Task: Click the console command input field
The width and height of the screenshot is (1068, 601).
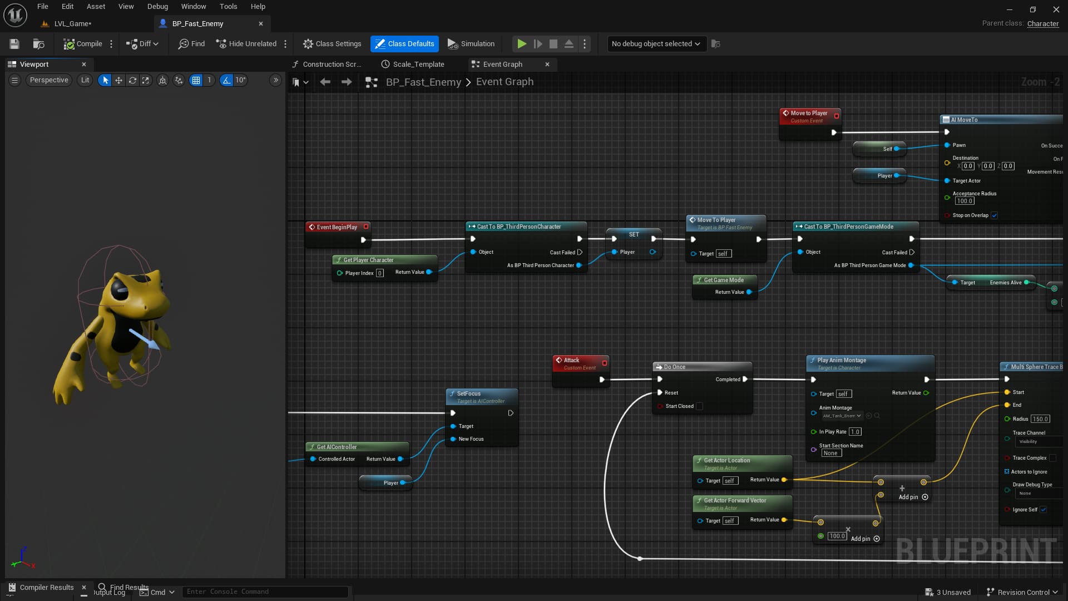Action: [x=265, y=592]
